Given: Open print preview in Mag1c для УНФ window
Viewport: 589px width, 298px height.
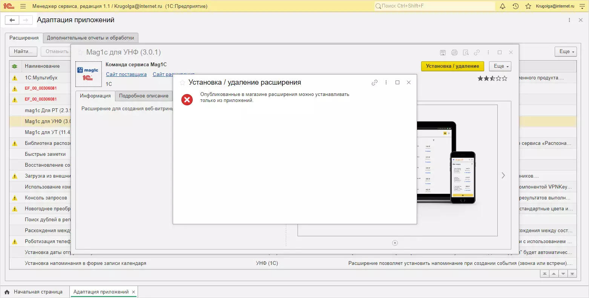Looking at the screenshot, I should (x=466, y=53).
